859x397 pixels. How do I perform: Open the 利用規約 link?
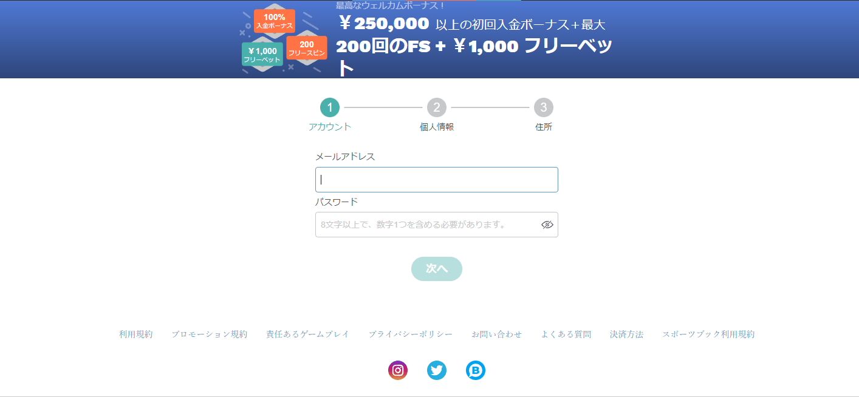click(x=136, y=334)
